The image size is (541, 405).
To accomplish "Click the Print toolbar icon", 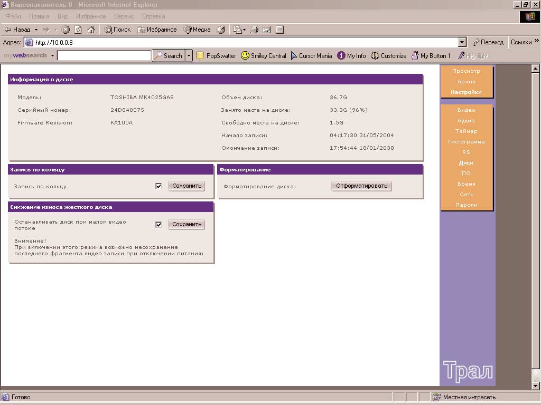I will click(254, 30).
